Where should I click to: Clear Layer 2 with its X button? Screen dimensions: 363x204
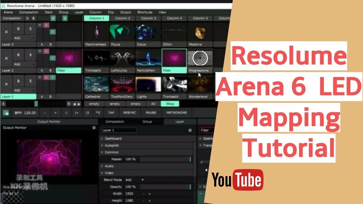(x=6, y=58)
